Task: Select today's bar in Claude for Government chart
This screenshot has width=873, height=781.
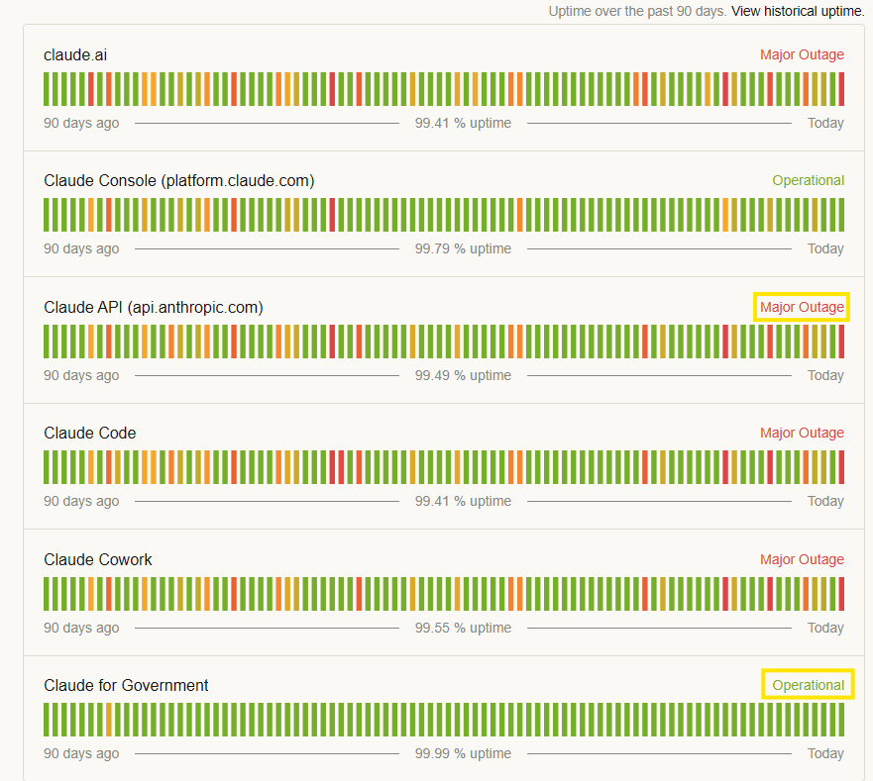Action: pos(841,720)
